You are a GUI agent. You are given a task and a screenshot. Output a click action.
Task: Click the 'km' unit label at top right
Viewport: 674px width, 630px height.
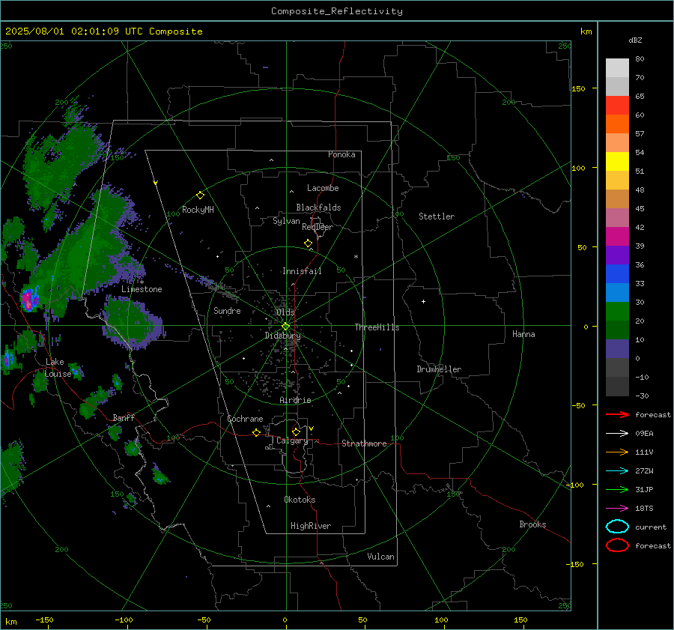[586, 31]
